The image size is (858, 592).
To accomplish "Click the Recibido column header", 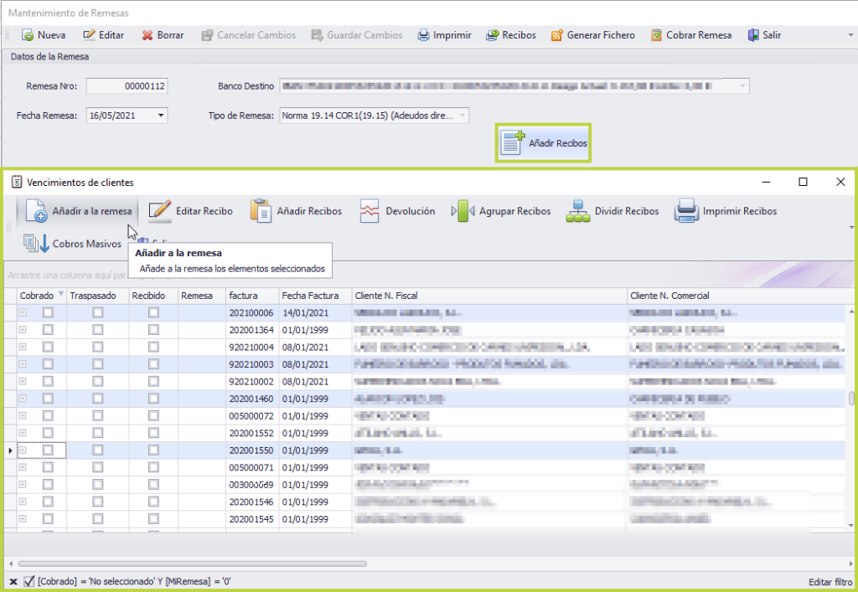I will [154, 296].
